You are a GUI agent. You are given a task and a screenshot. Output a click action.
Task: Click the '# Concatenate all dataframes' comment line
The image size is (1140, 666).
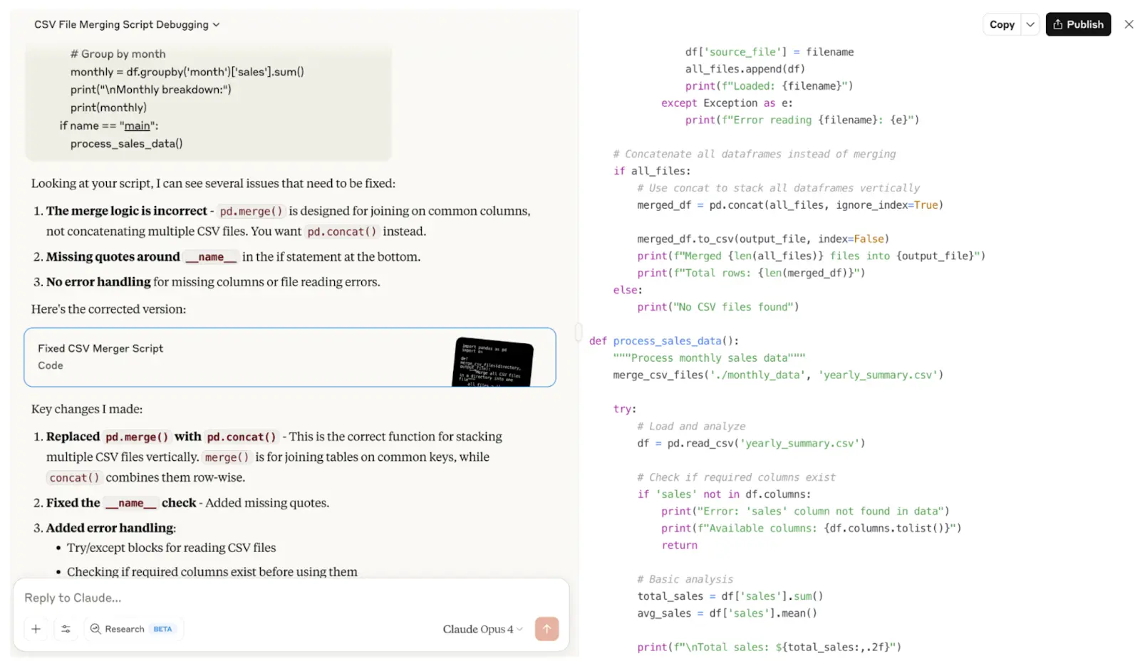[755, 154]
